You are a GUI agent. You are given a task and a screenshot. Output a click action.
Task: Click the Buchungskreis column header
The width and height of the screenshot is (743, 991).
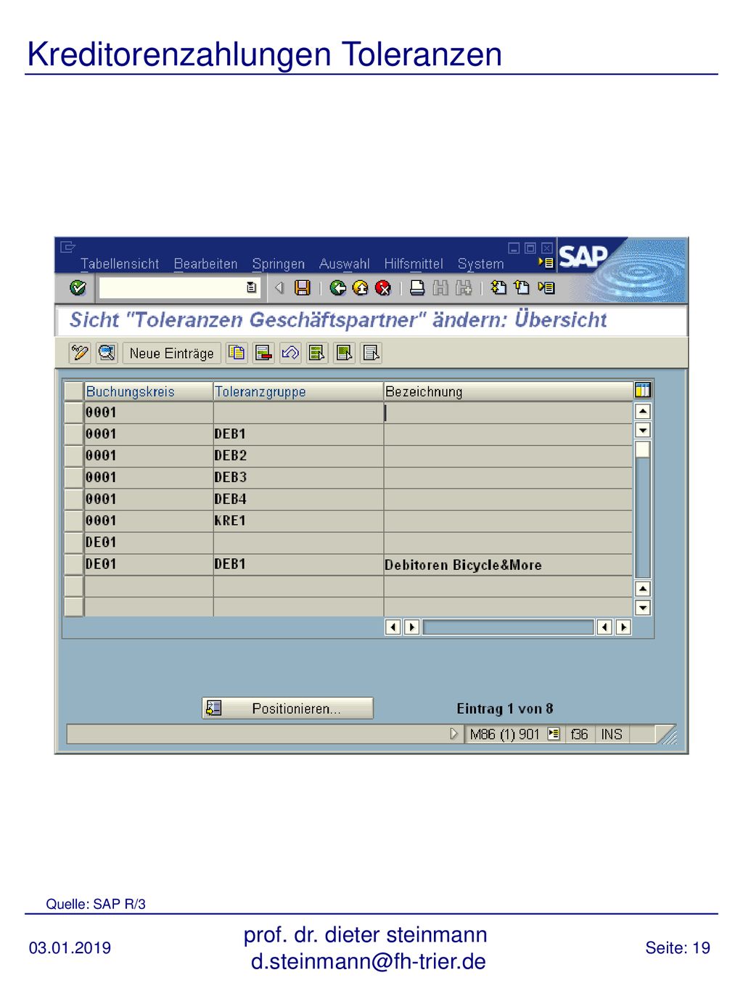[149, 391]
